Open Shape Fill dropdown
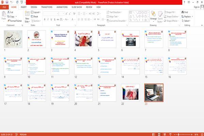 pos(170,12)
